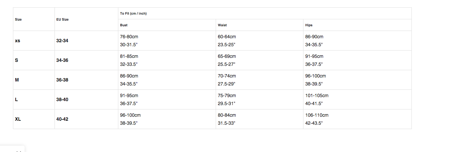The image size is (457, 152).
Task: Click the Hips column header
Action: pos(309,25)
